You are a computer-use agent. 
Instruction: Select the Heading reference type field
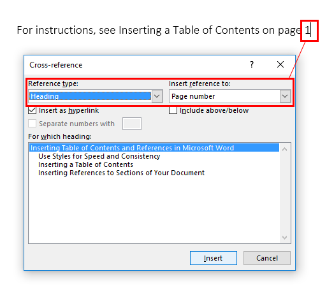pyautogui.click(x=91, y=96)
